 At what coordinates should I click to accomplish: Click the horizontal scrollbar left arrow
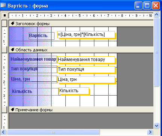[x=3, y=132]
